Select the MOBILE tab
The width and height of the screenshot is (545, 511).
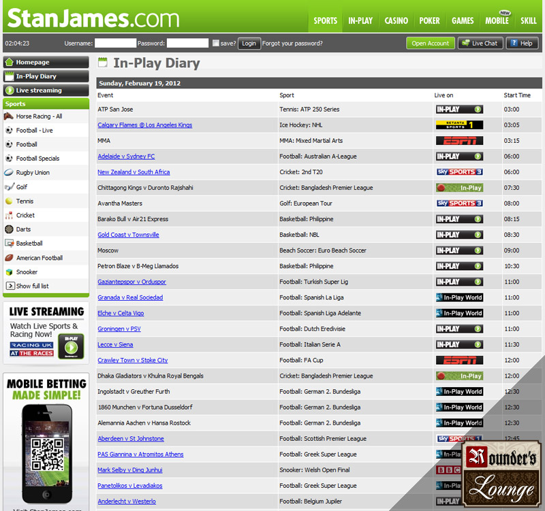click(x=497, y=20)
